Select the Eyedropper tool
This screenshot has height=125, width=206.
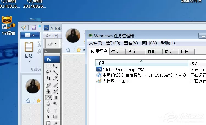(x=55, y=123)
